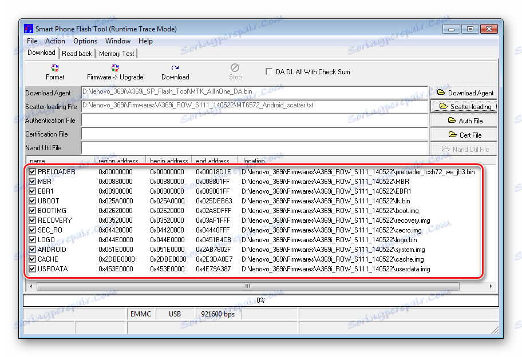Click the scrollbar right arrow
Screen dimensions: 522x357
pyautogui.click(x=491, y=286)
